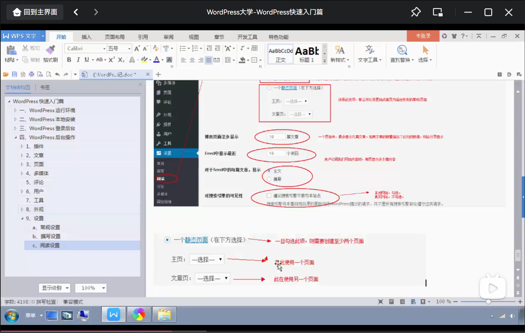Open the 视图 ribbon tab
Screen dimensions: 525x333
pyautogui.click(x=194, y=37)
